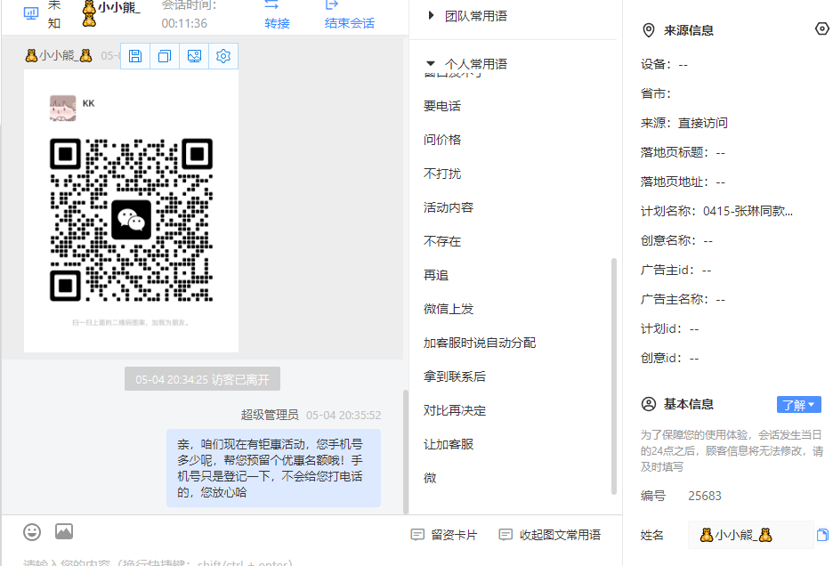Click the monitor device icon in chat header
833x566 pixels.
point(31,13)
